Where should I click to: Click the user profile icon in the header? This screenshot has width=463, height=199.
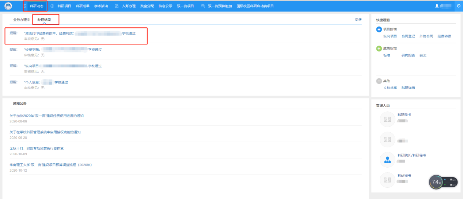(x=437, y=6)
